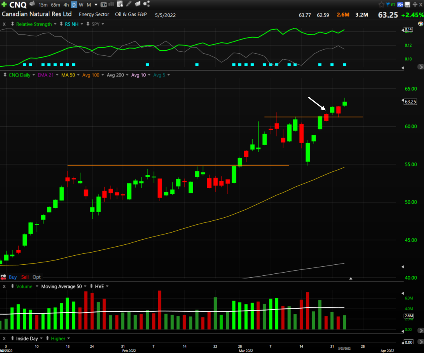Screen dimensions: 424x353
Task: Click reorder arrows beside Inside Day
Action: point(13,338)
